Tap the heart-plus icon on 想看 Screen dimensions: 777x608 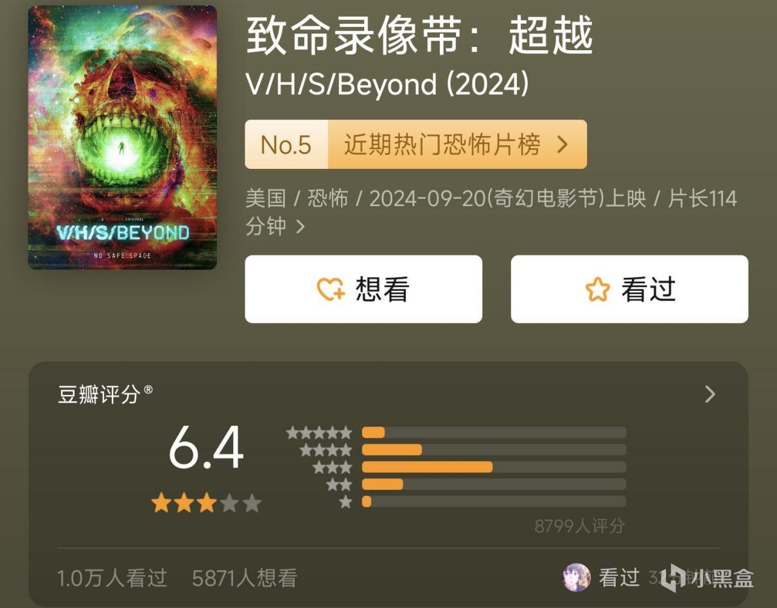[x=331, y=290]
